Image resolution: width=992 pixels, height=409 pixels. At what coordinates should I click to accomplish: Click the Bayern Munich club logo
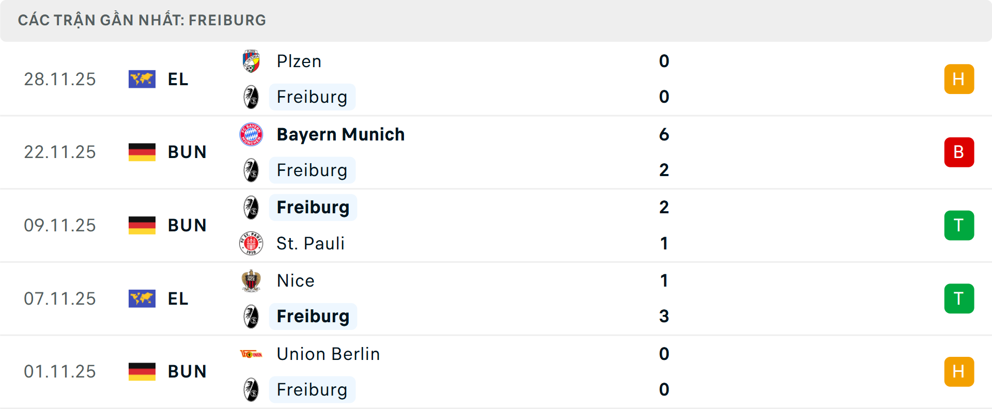[x=251, y=134]
